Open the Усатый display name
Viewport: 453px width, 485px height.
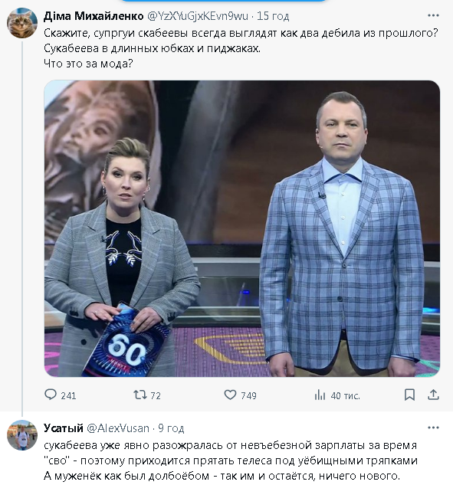point(64,428)
